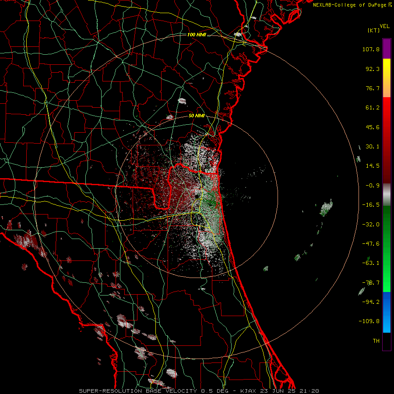The image size is (394, 394).
Task: Click the -32.0 value on the velocity scale
Action: 371,225
